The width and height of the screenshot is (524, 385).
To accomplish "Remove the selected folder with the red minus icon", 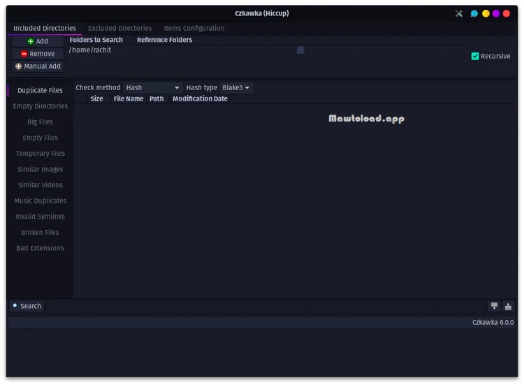I will [38, 54].
